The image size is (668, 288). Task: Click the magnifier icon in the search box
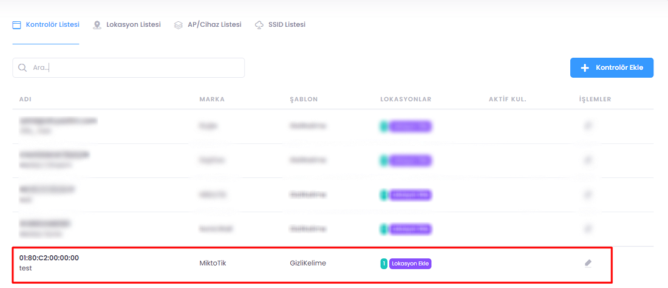click(x=22, y=68)
